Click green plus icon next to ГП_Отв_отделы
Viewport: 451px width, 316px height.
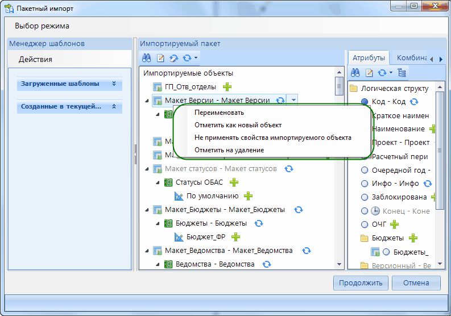[x=227, y=87]
